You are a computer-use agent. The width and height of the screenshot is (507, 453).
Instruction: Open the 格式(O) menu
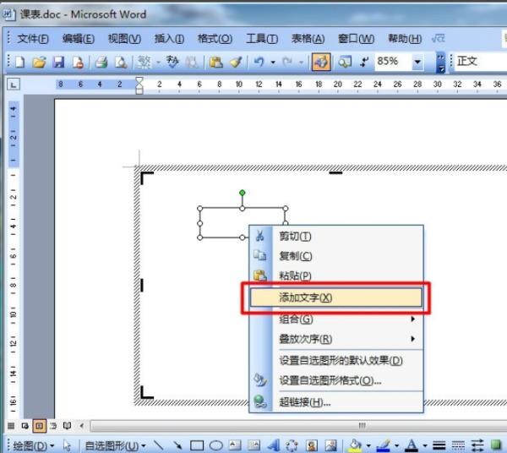[215, 39]
